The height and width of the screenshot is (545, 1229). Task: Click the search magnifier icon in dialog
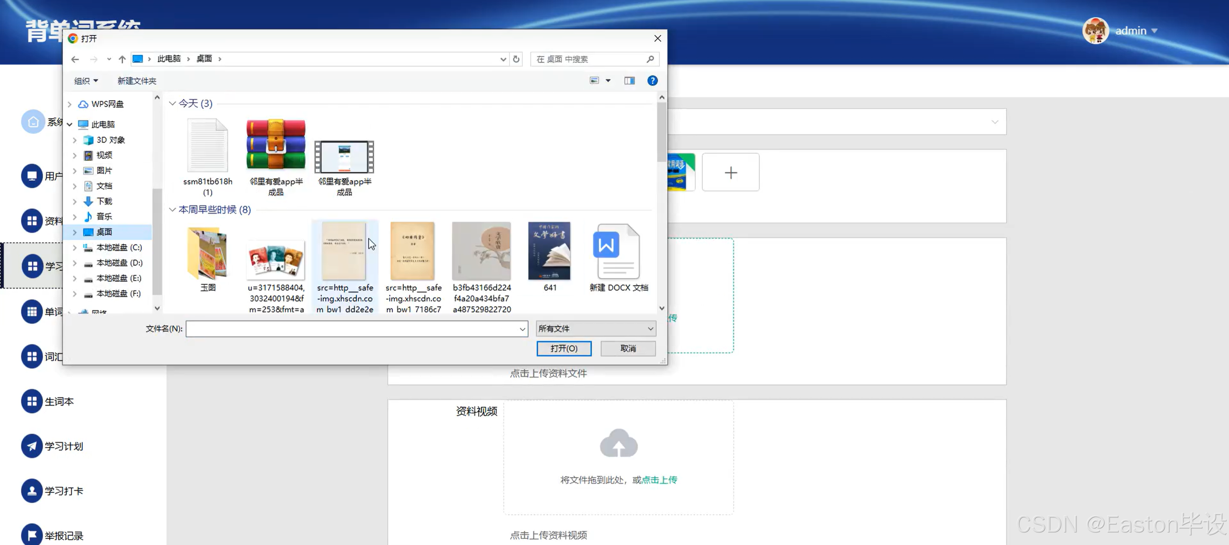click(x=650, y=59)
